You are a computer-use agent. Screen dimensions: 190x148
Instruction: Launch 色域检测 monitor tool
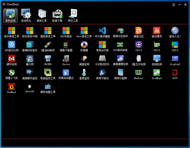[x=157, y=60]
